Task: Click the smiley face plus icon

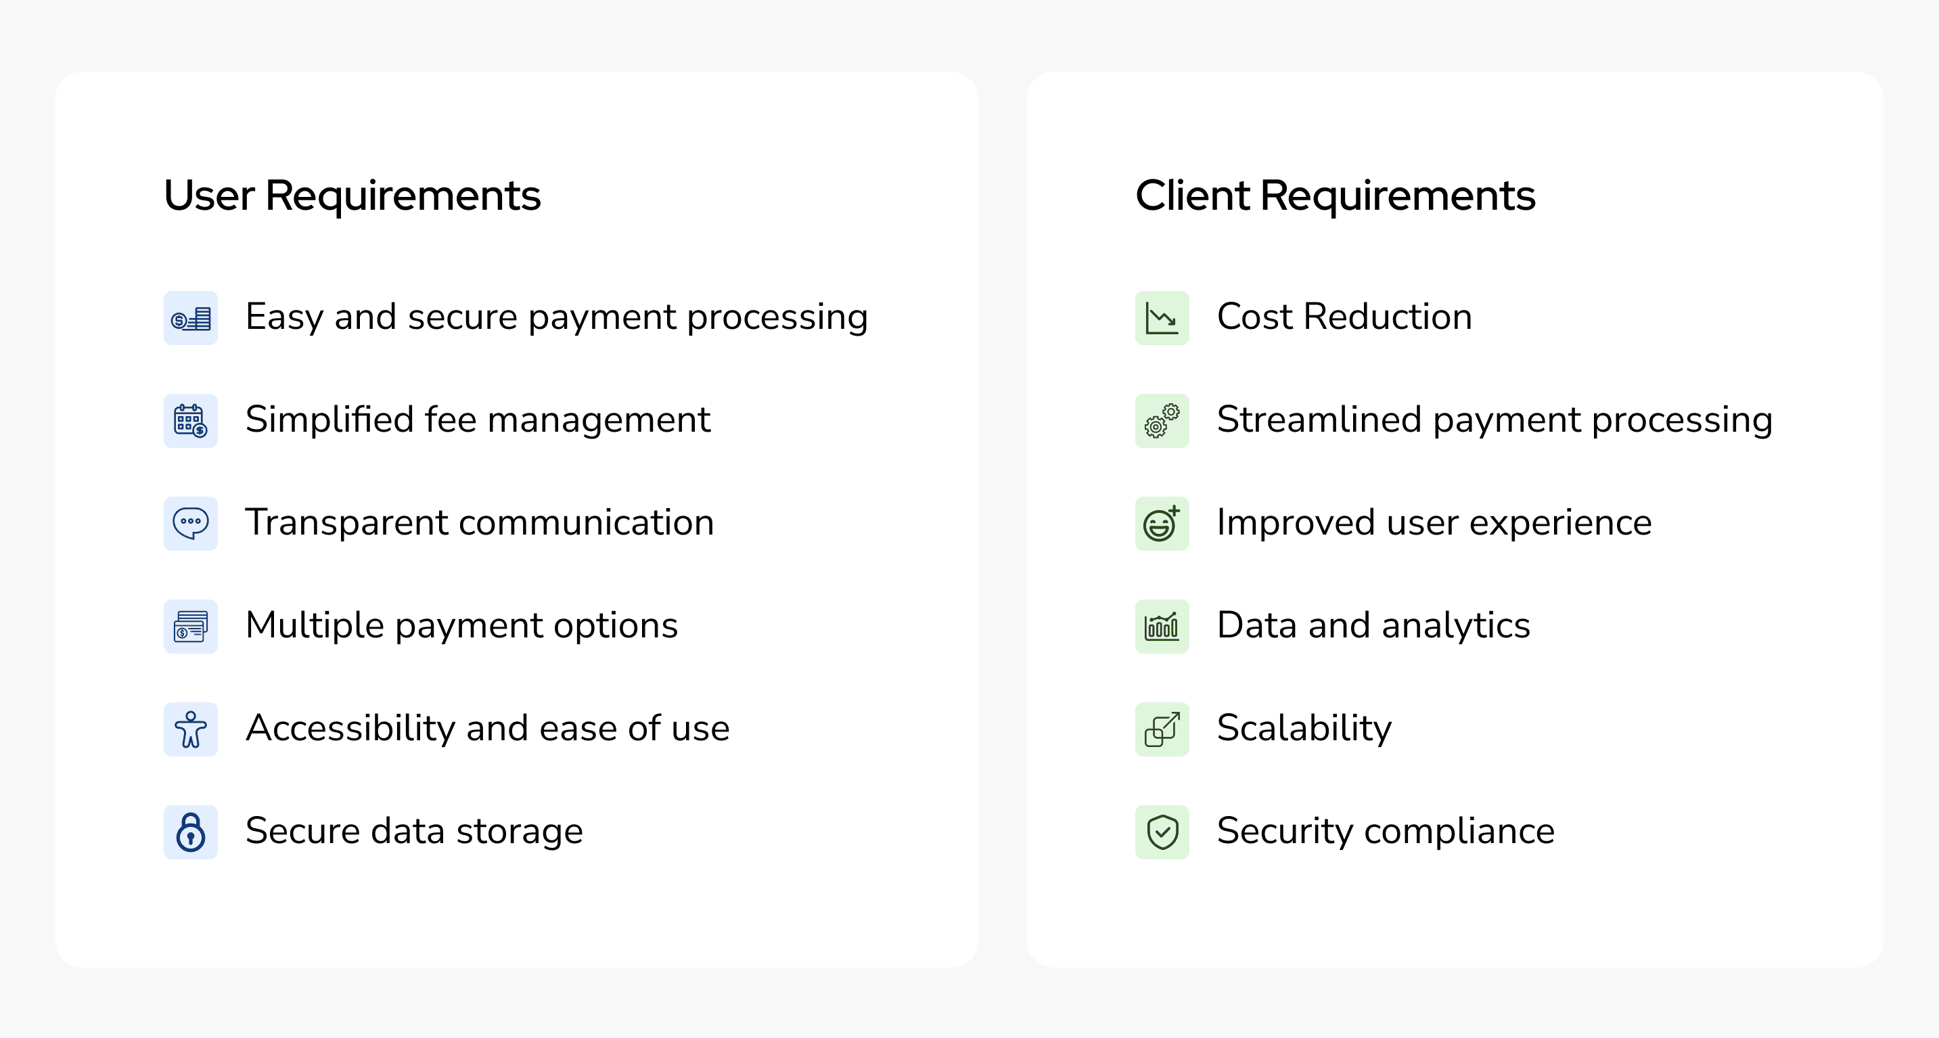Action: click(1162, 524)
